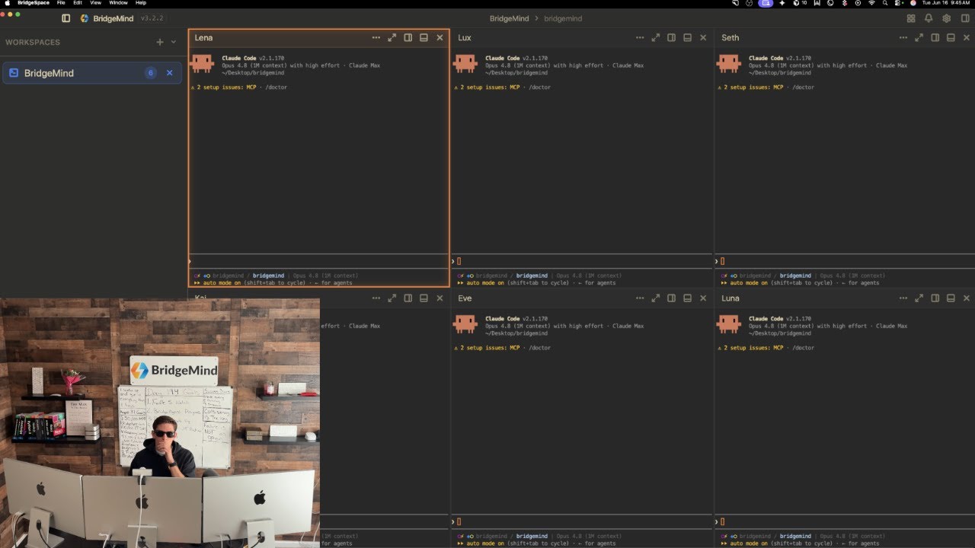Open notifications bell icon
The width and height of the screenshot is (975, 548).
[929, 18]
